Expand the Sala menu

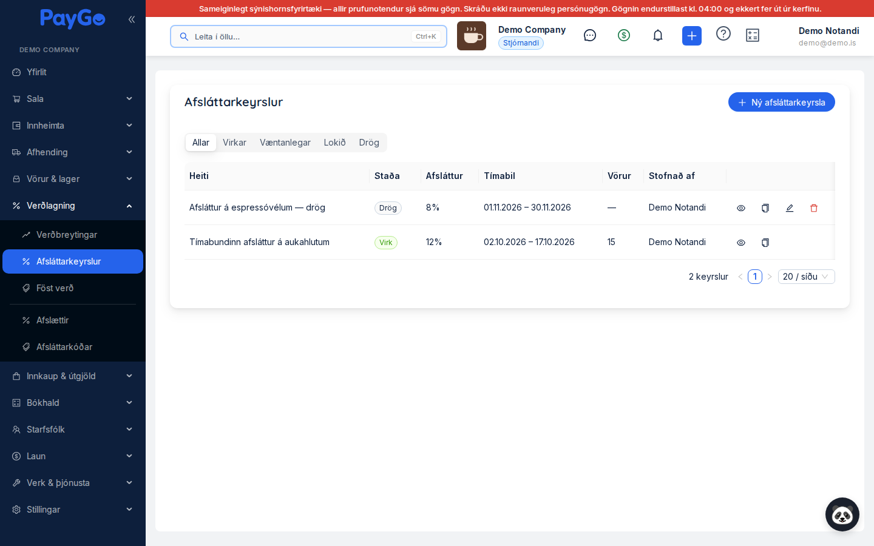tap(73, 99)
